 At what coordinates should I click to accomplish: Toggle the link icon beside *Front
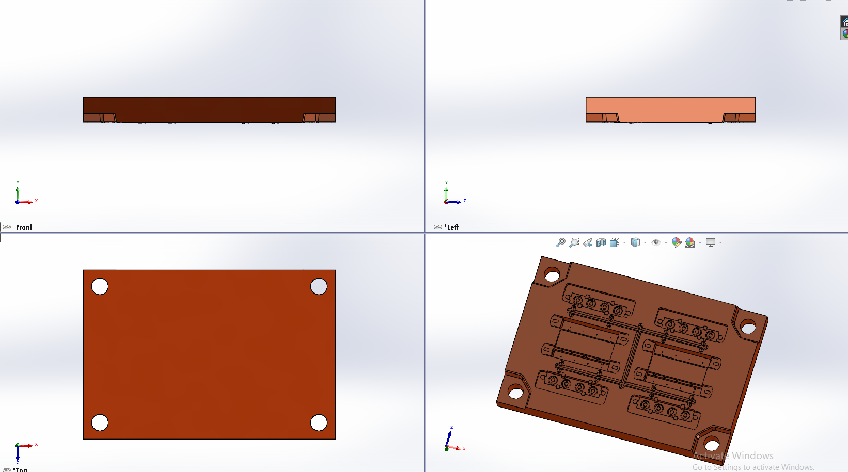[7, 227]
